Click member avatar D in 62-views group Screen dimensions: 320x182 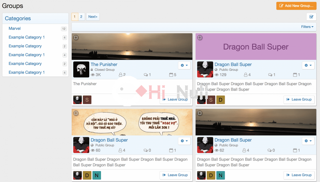point(211,175)
